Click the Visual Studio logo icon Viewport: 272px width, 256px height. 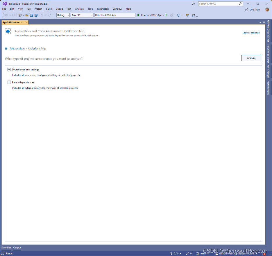pyautogui.click(x=5, y=4)
